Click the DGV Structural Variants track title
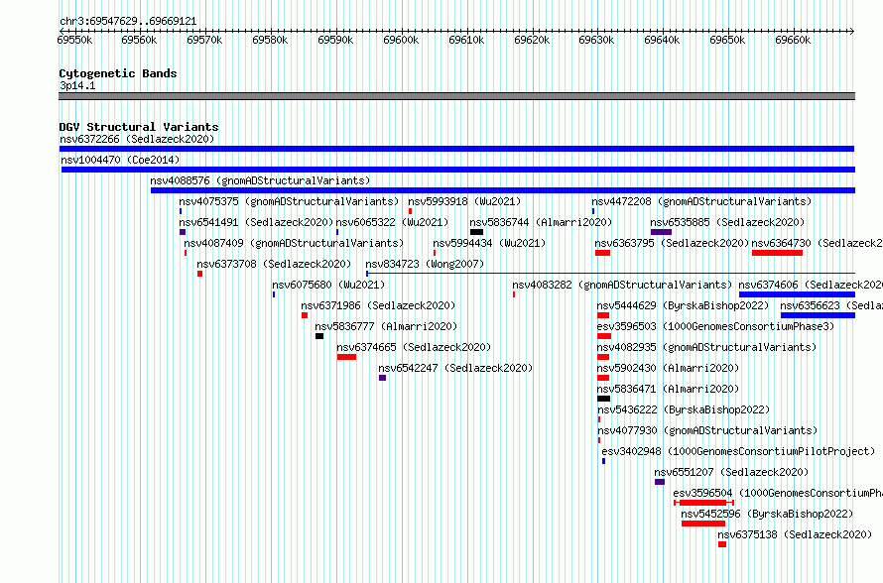This screenshot has width=883, height=583. coord(139,127)
